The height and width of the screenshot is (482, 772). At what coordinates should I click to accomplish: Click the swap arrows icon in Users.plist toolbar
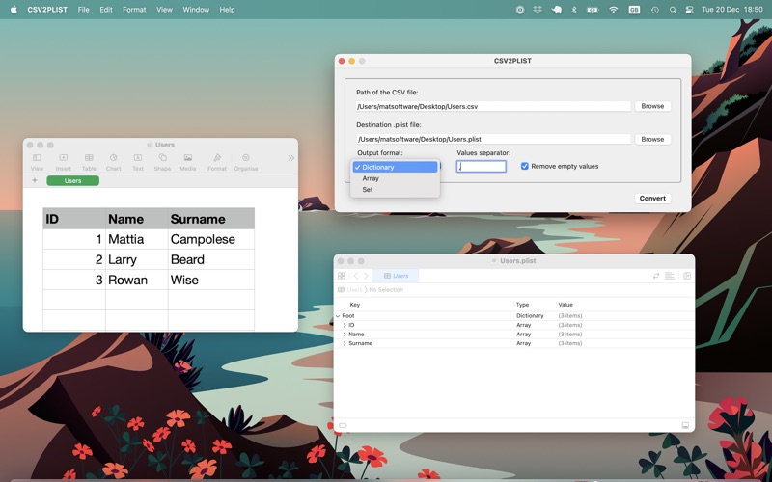click(656, 276)
